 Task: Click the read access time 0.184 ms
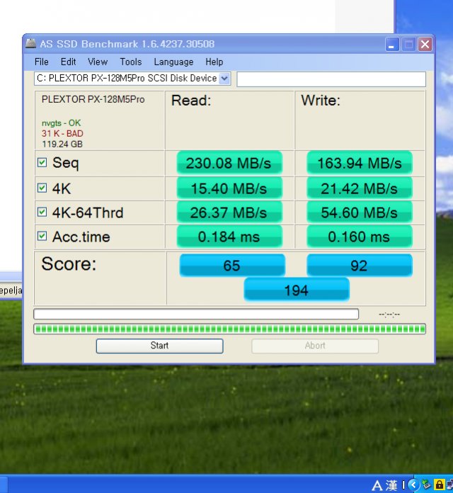click(229, 237)
